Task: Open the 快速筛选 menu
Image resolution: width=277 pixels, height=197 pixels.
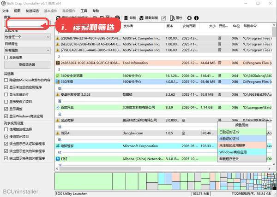Action: [32, 11]
